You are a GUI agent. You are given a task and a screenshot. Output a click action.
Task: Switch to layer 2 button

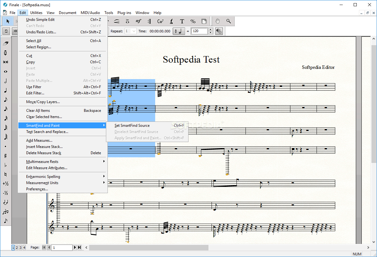click(17, 248)
